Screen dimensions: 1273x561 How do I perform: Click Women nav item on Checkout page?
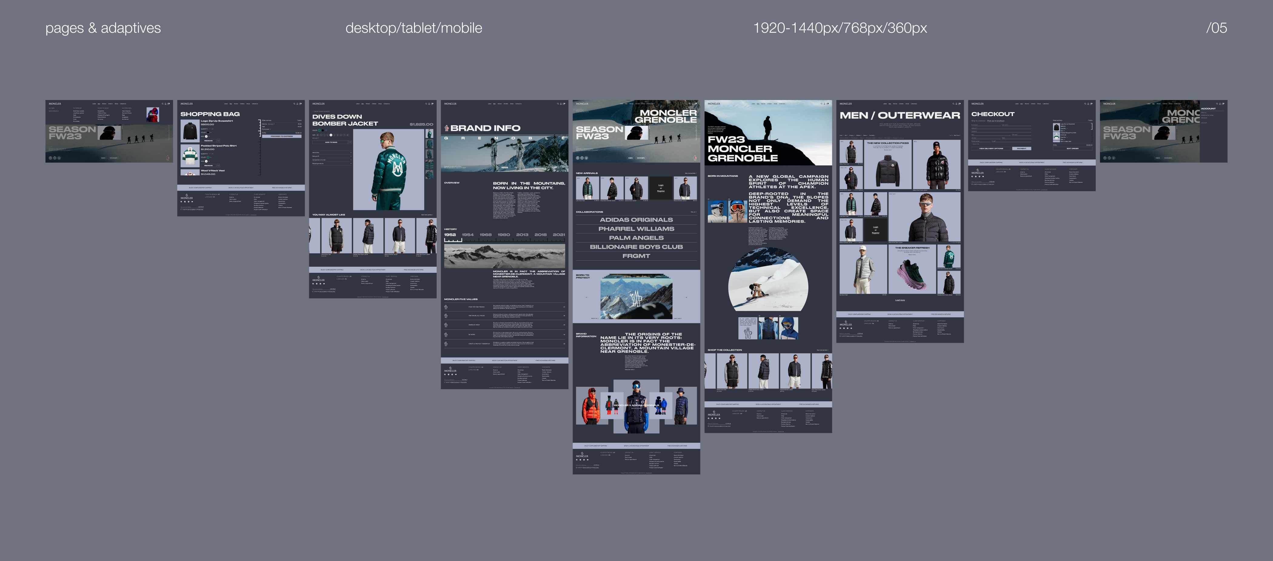point(1027,104)
